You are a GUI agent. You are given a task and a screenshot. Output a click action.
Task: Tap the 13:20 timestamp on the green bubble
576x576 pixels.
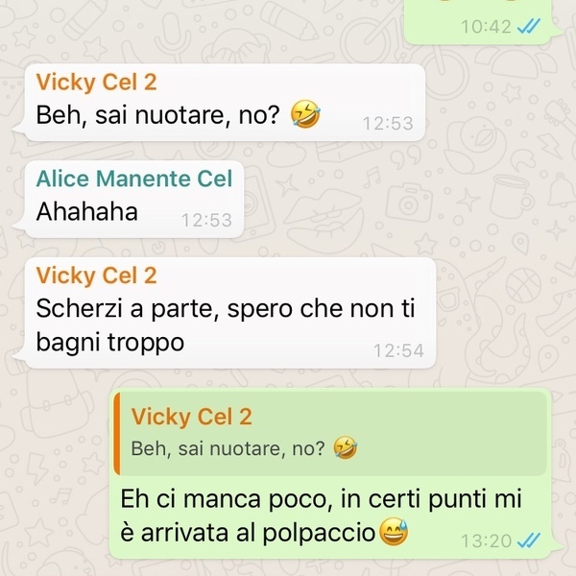coord(486,540)
